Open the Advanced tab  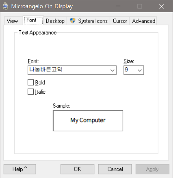143,21
